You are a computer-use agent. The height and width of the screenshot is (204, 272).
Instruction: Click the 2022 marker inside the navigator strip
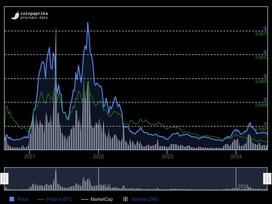tap(105, 186)
